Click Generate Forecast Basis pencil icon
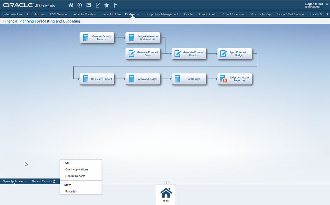The image size is (330, 205). pyautogui.click(x=132, y=54)
